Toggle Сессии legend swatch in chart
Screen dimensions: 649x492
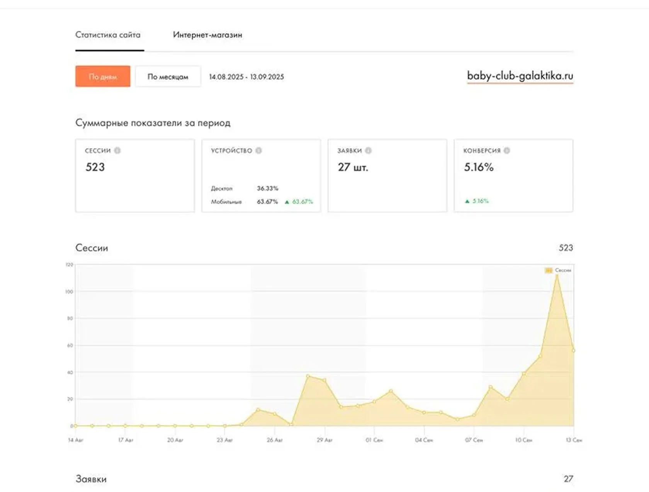[549, 270]
